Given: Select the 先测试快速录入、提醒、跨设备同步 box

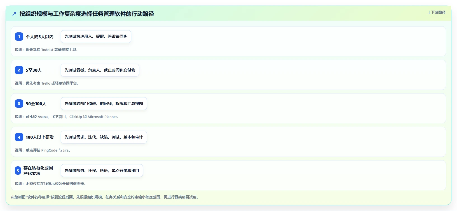Looking at the screenshot, I should point(96,37).
